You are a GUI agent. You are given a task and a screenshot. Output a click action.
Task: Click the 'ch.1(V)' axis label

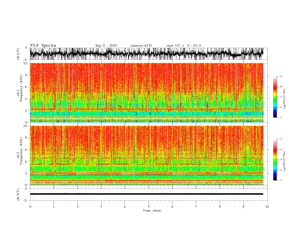point(18,54)
